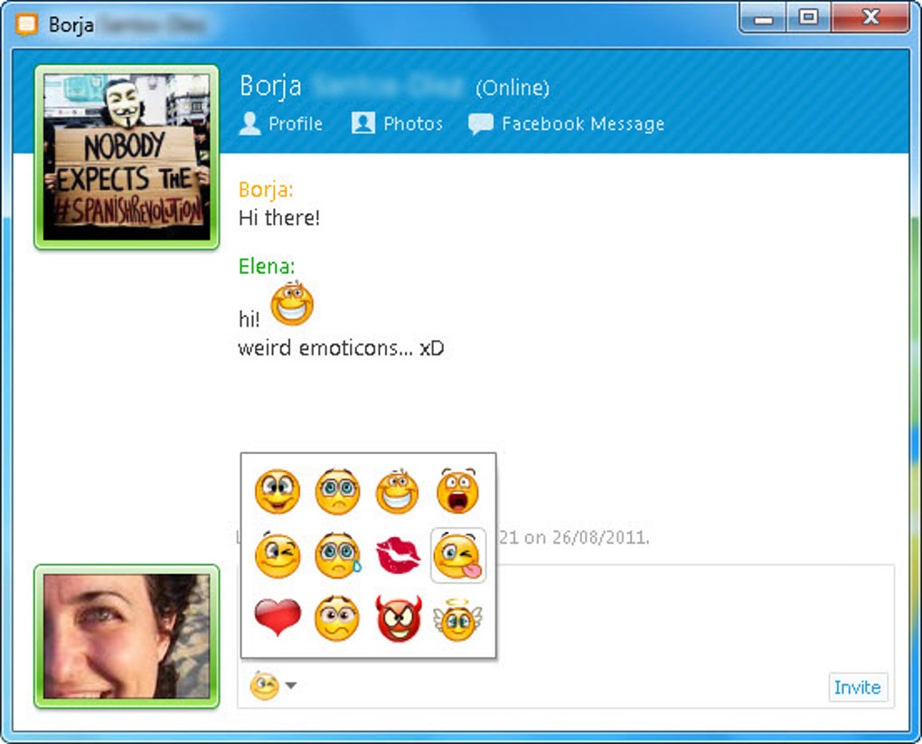Viewport: 922px width, 744px height.
Task: Click the "Elena:" sender name
Action: (267, 267)
